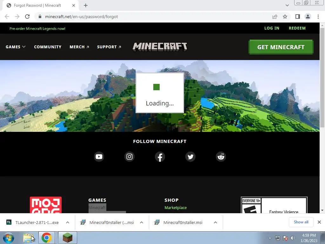325x244 pixels.
Task: Open Windows Start orb
Action: [9, 238]
